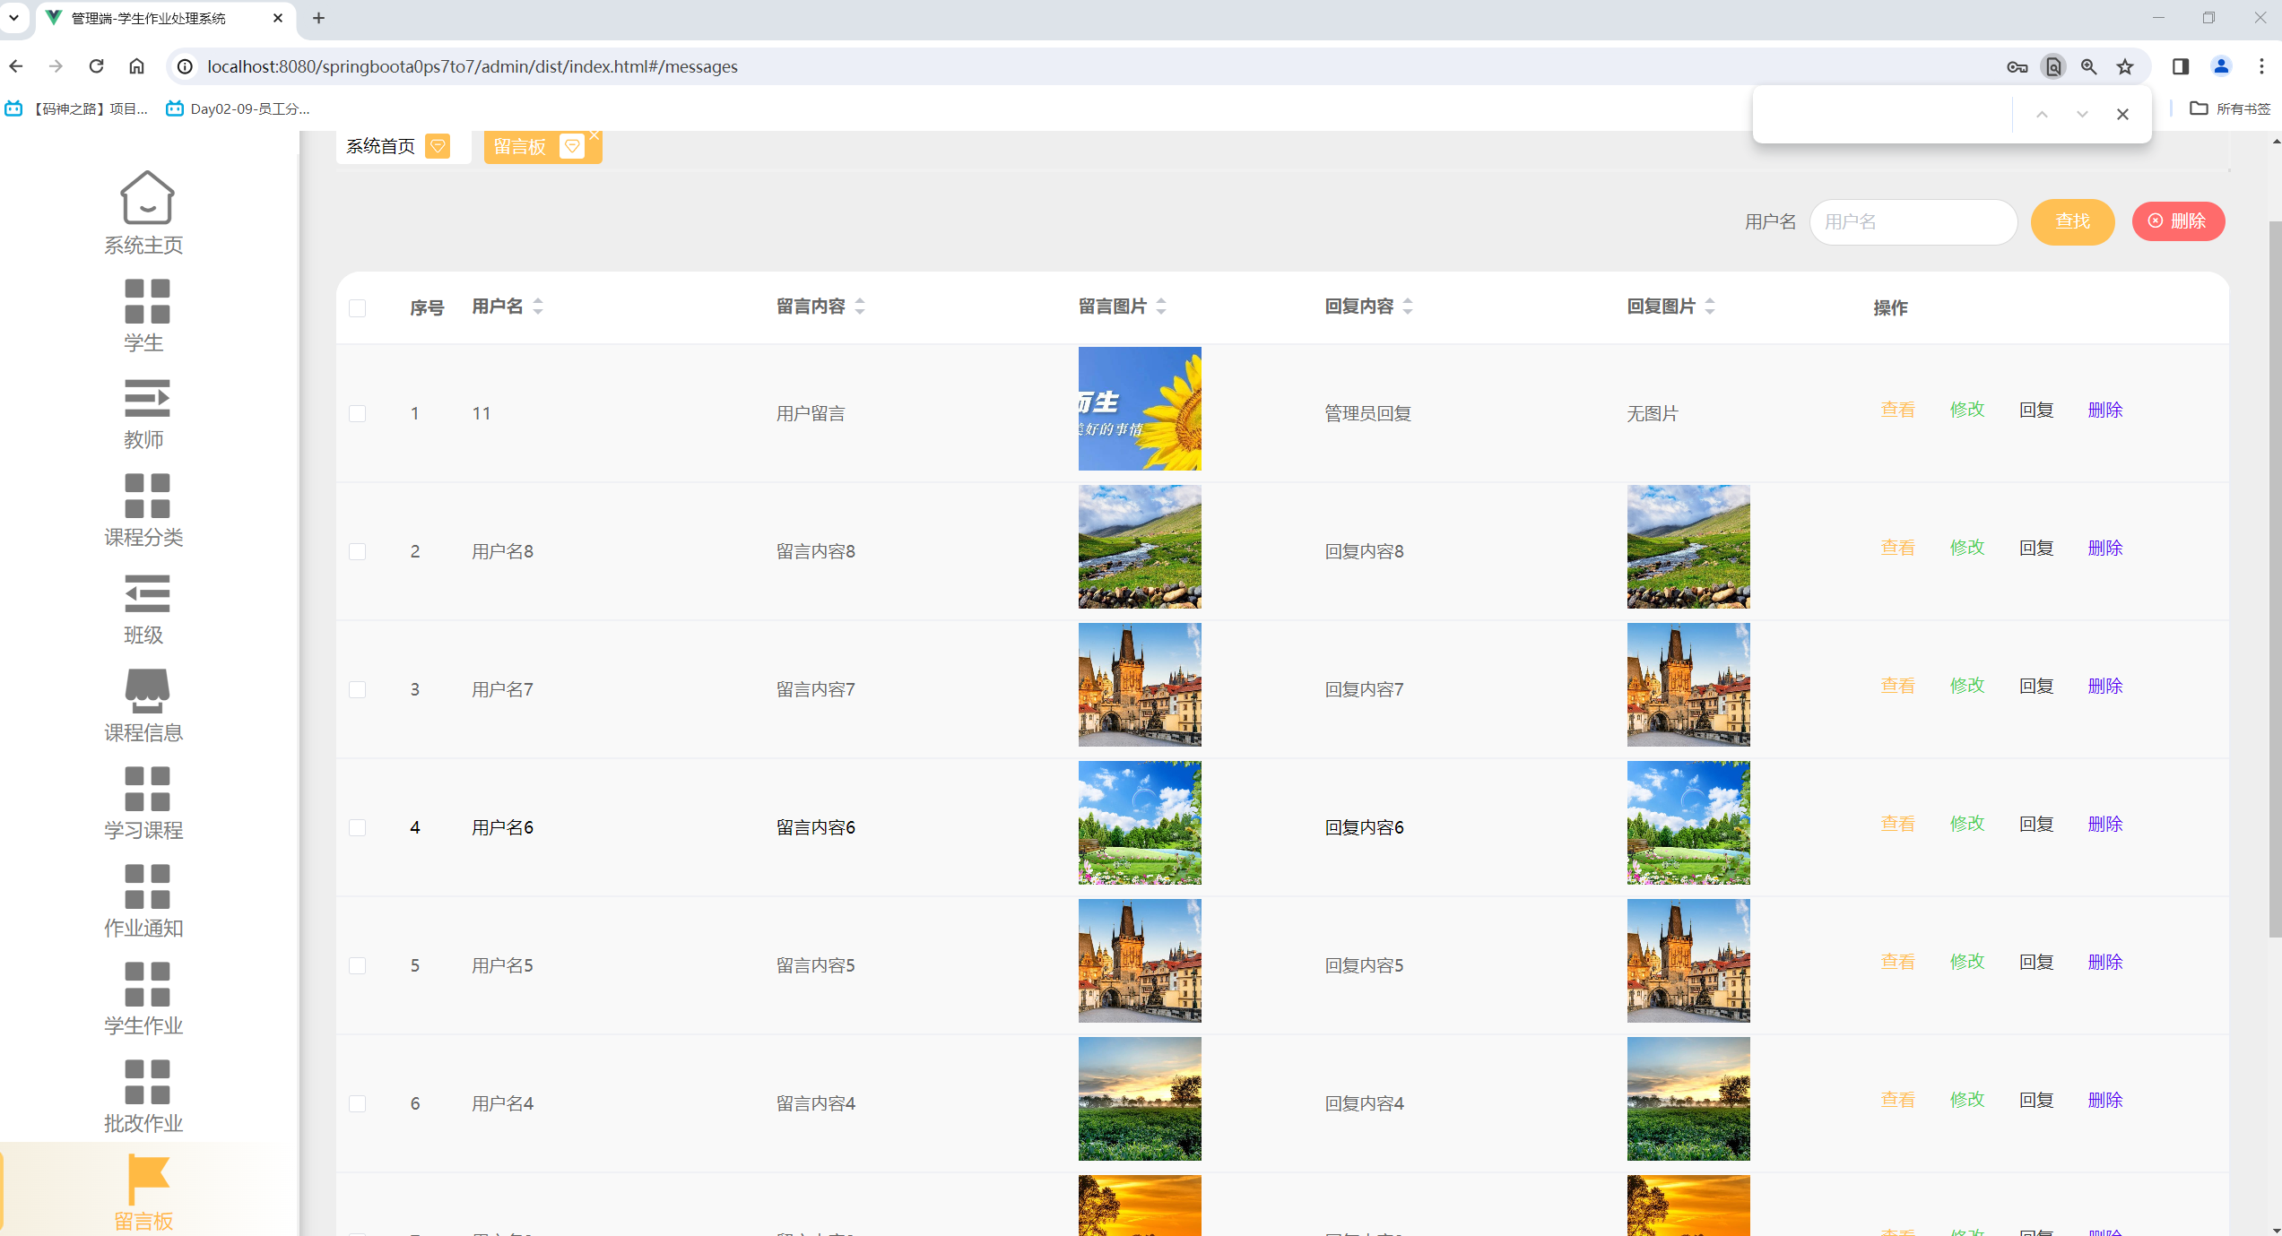The image size is (2282, 1236).
Task: Click the 留言板 flag icon in sidebar
Action: [x=146, y=1179]
